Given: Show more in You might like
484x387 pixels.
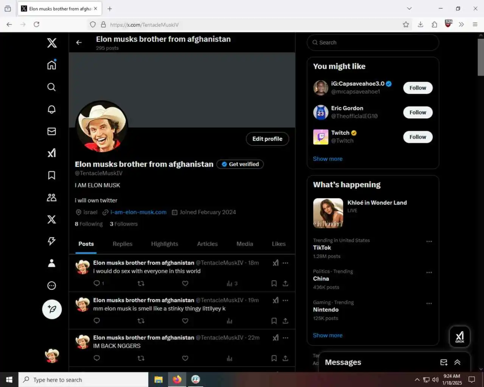Looking at the screenshot, I should coord(328,159).
